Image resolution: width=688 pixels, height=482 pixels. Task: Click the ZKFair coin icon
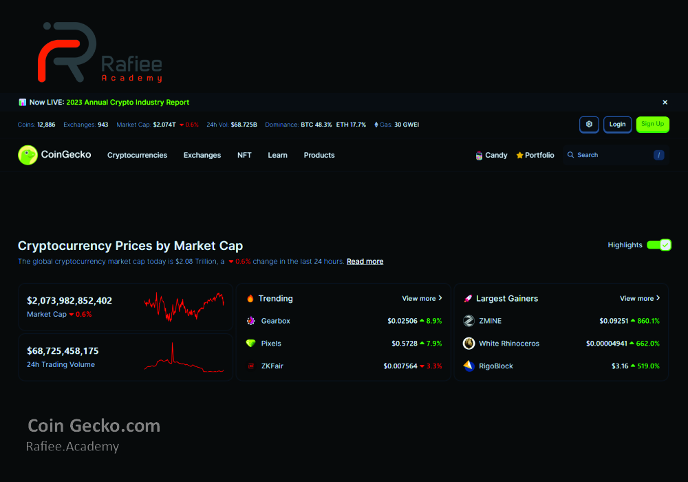pyautogui.click(x=251, y=366)
